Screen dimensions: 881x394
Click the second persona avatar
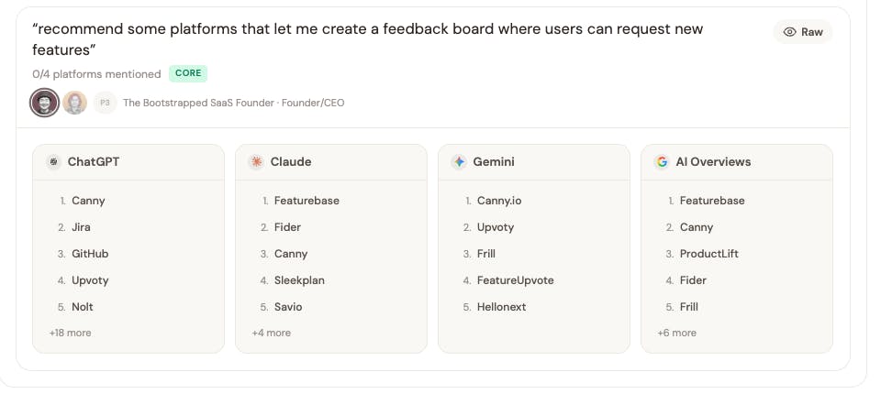coord(75,103)
